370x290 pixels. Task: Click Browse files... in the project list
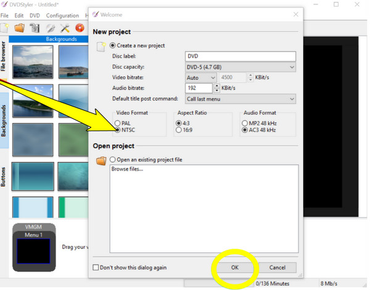click(127, 169)
